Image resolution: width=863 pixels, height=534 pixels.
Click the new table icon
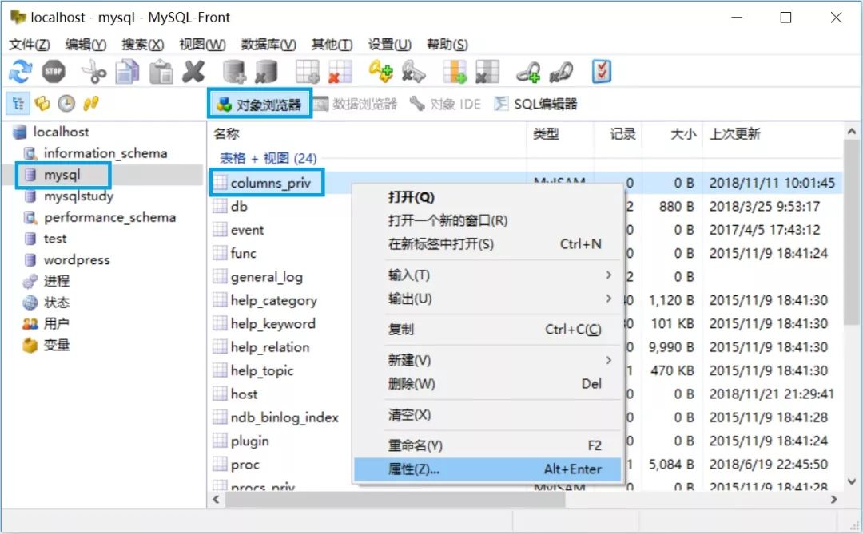tap(307, 72)
